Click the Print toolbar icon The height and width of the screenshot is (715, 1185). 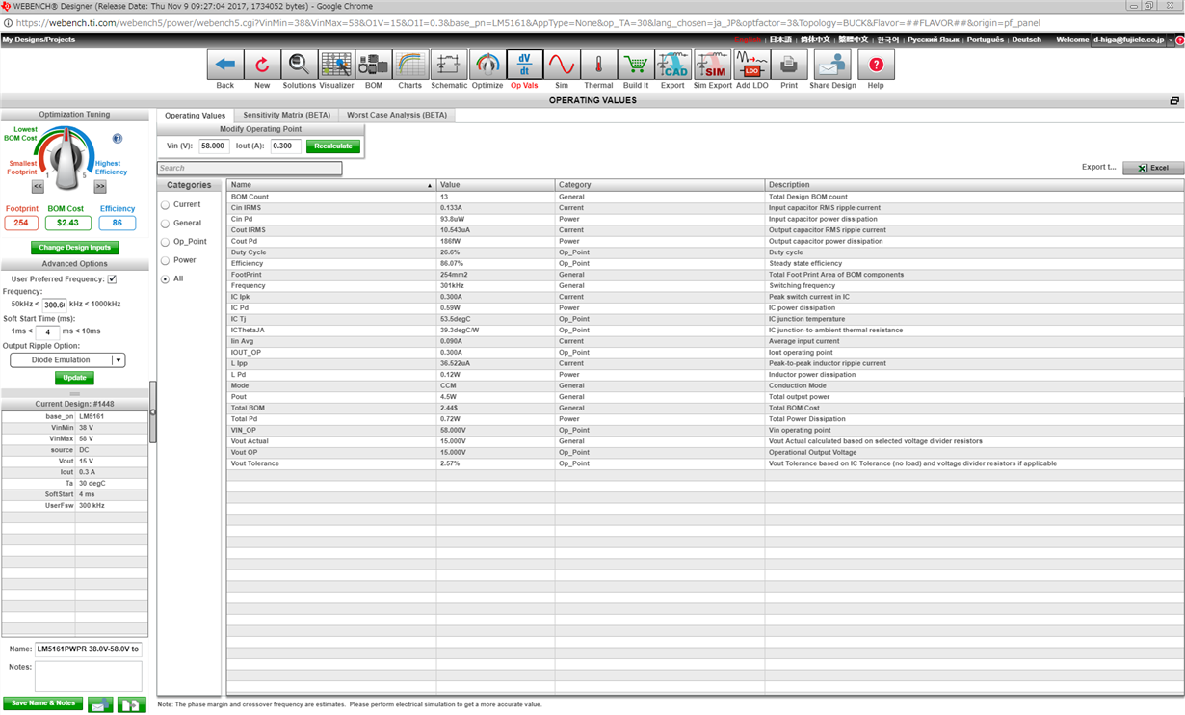point(789,66)
